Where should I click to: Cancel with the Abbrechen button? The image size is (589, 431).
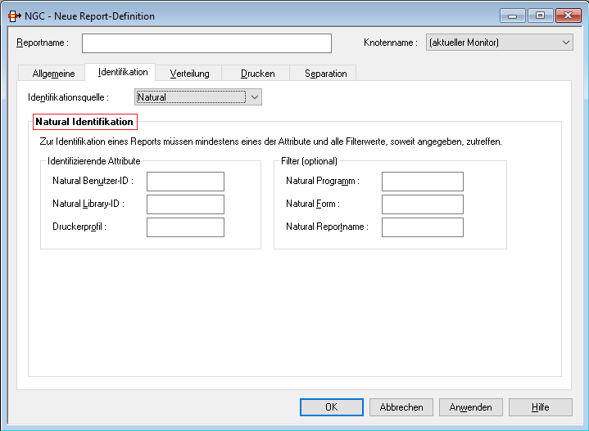click(x=401, y=407)
